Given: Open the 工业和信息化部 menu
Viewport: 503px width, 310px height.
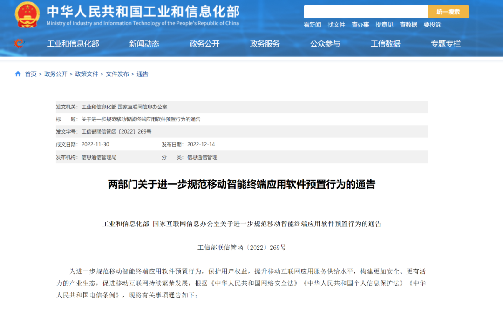Looking at the screenshot, I should tap(73, 44).
